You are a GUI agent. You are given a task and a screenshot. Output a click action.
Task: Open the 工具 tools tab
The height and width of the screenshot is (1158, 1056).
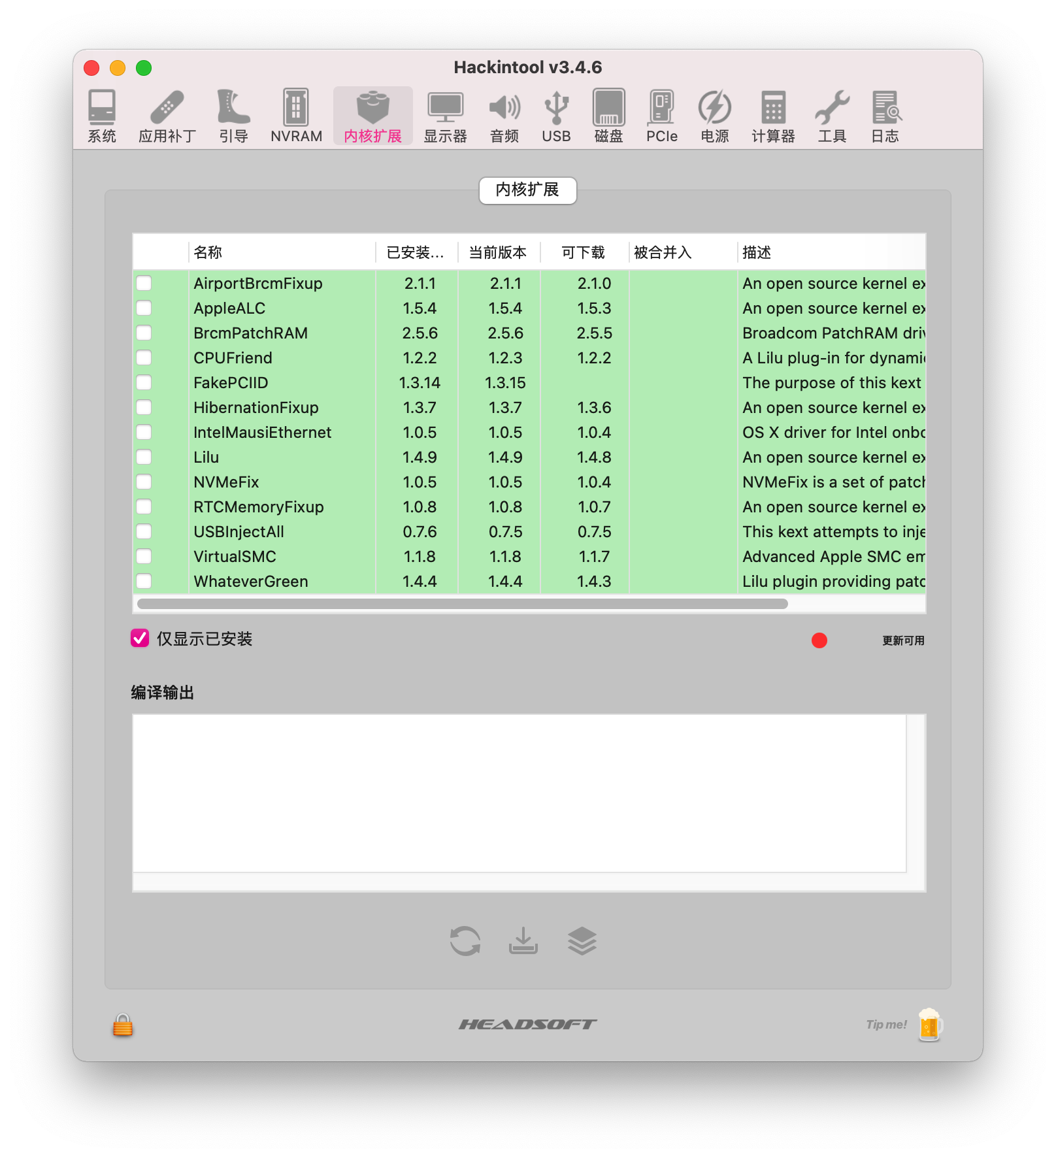pos(832,116)
